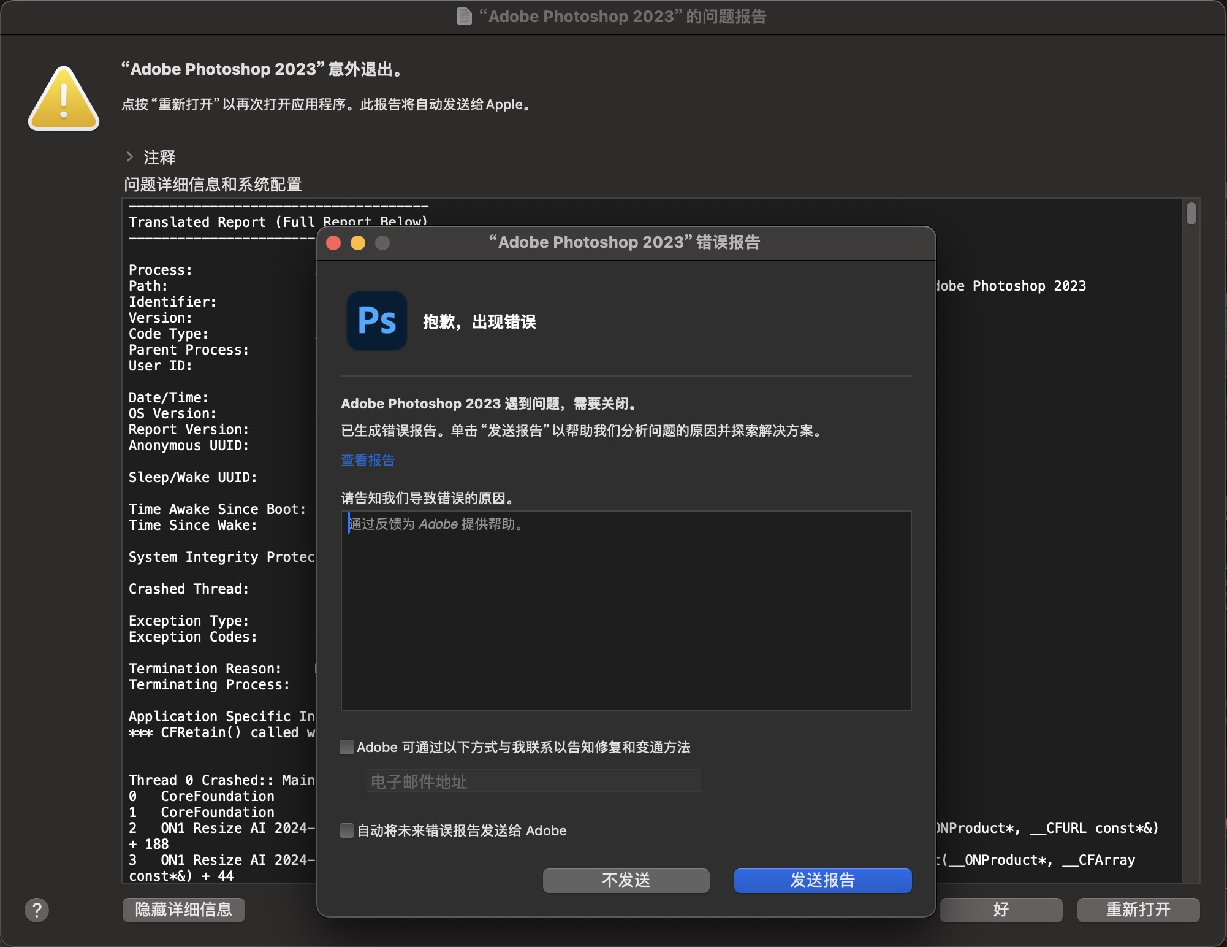The height and width of the screenshot is (947, 1227).
Task: Enable Adobe contacting me about fixes checkbox
Action: click(x=347, y=747)
